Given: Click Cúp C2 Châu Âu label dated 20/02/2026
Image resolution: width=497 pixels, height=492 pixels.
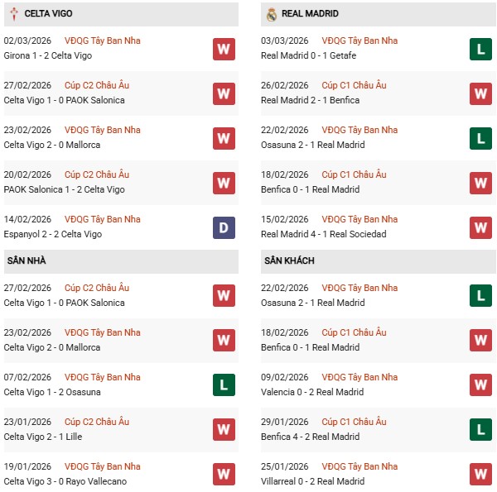Looking at the screenshot, I should 97,174.
